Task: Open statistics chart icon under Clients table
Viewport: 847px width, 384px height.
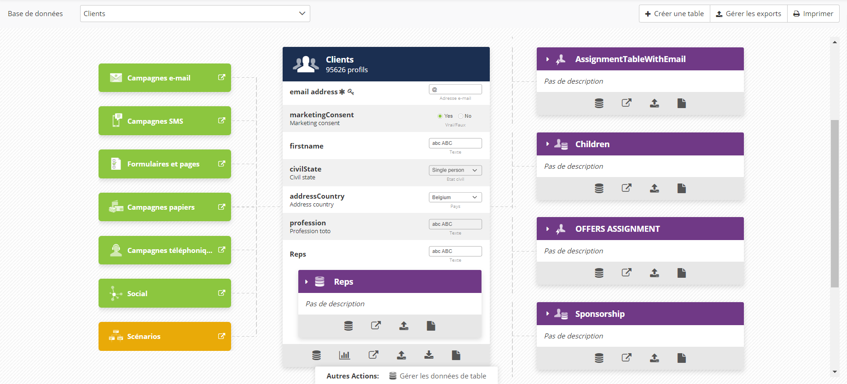Action: pos(344,355)
